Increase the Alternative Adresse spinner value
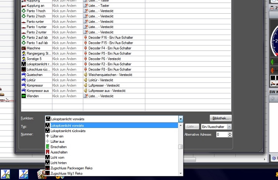 click(231, 133)
